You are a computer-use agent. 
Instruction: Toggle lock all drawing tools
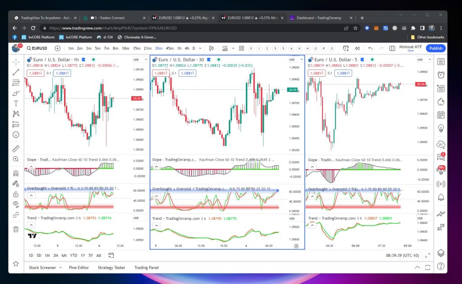[16, 194]
